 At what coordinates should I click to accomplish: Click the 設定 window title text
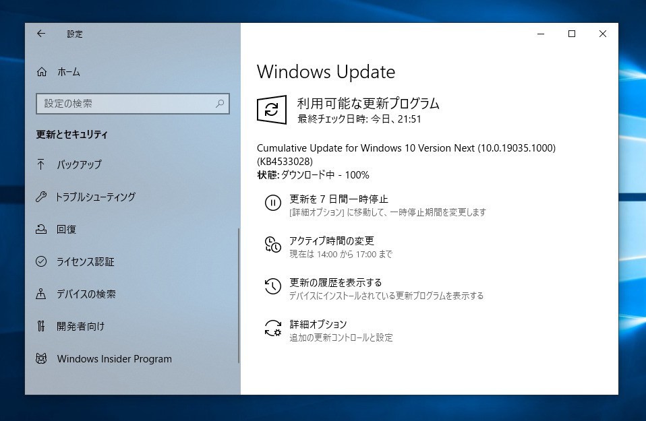75,34
